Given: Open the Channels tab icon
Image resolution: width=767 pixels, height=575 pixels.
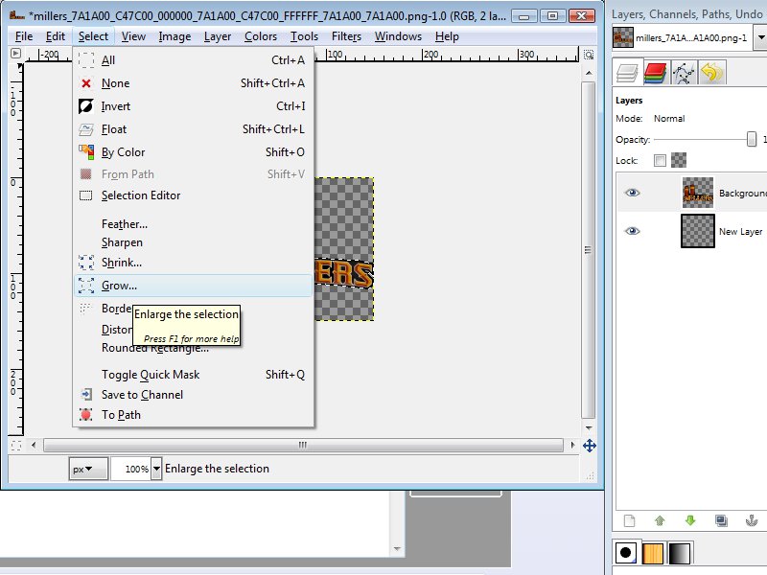Looking at the screenshot, I should 655,72.
